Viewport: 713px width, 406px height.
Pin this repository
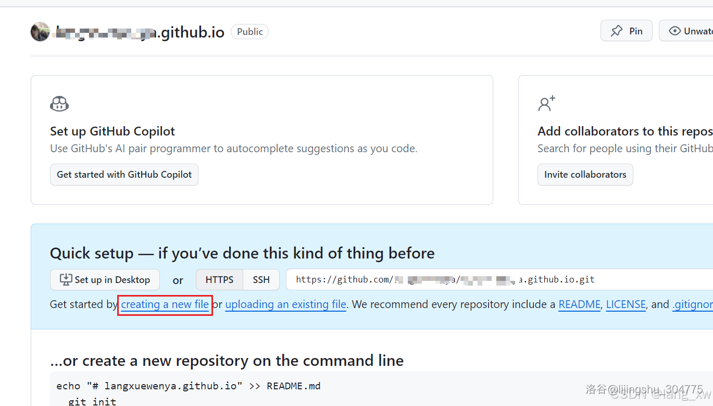(627, 31)
